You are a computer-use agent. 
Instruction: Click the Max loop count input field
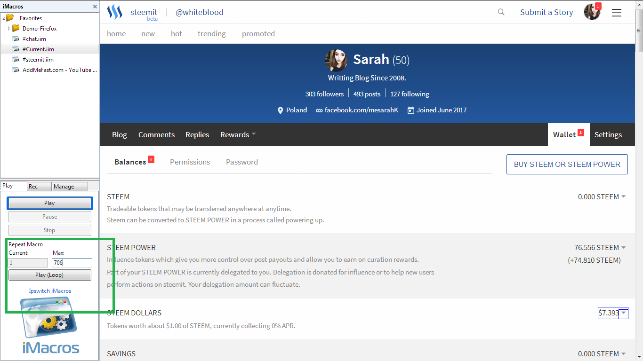72,263
